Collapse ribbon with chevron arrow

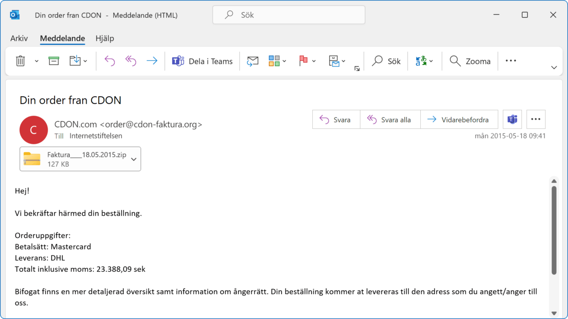[554, 68]
